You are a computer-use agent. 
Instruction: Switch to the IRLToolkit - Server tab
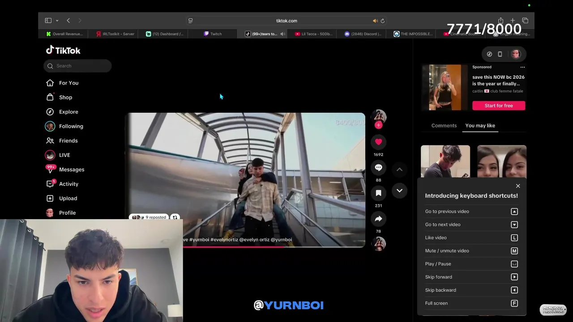click(x=115, y=34)
